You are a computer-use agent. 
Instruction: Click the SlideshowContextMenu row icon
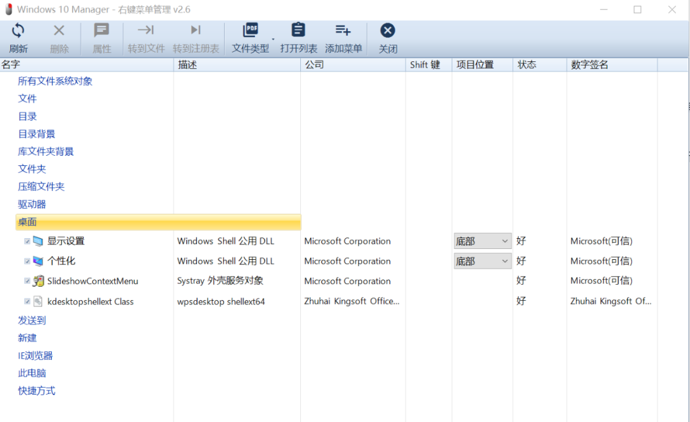(38, 281)
